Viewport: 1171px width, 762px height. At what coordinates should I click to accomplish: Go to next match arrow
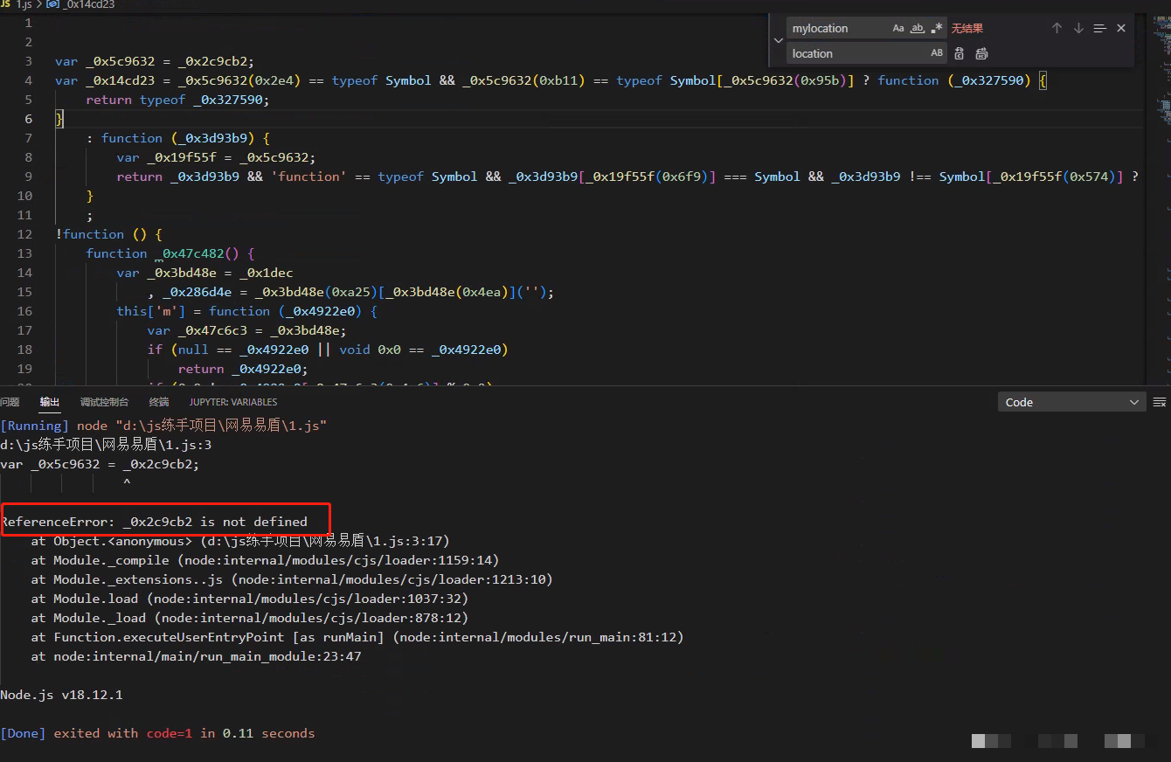1078,29
